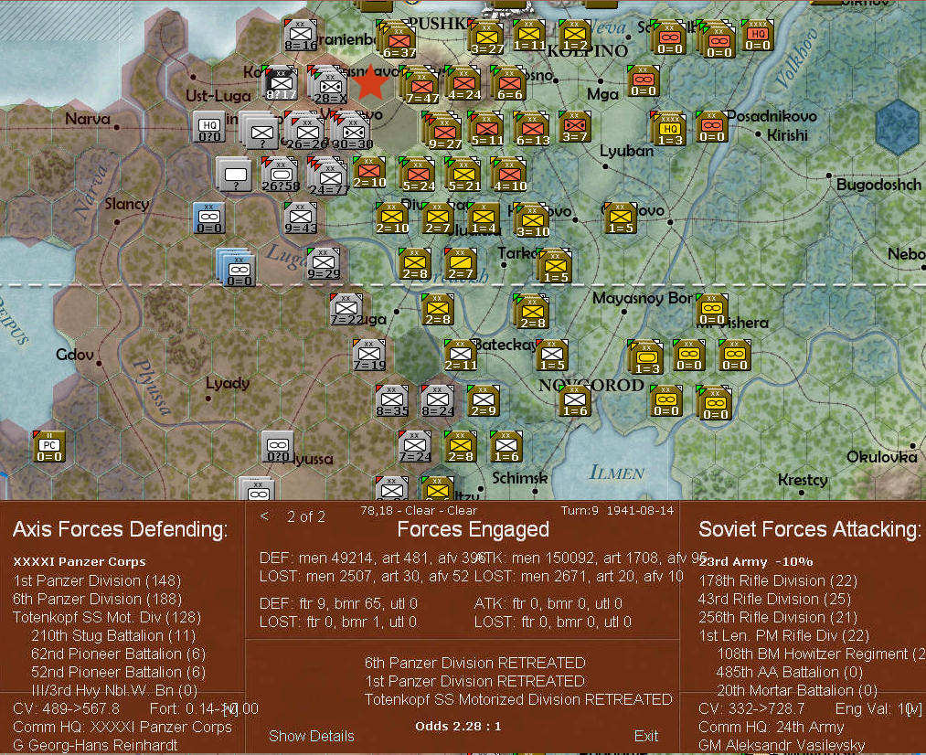The height and width of the screenshot is (755, 926).
Task: Click the G Georg-Hans Reinhardt leader name
Action: 95,745
